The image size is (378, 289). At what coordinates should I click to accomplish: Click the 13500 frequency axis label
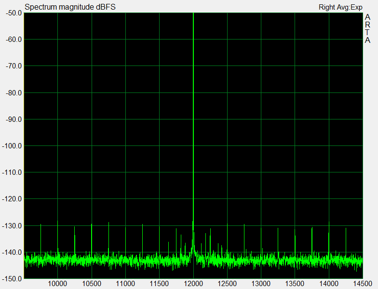295,284
